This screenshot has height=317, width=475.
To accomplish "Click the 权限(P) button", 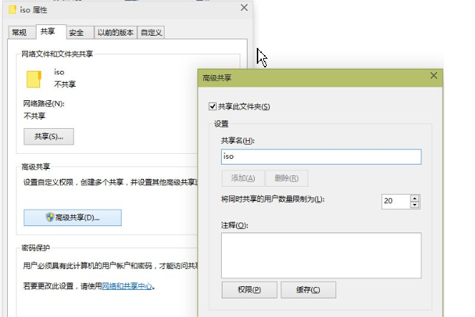I will 248,290.
